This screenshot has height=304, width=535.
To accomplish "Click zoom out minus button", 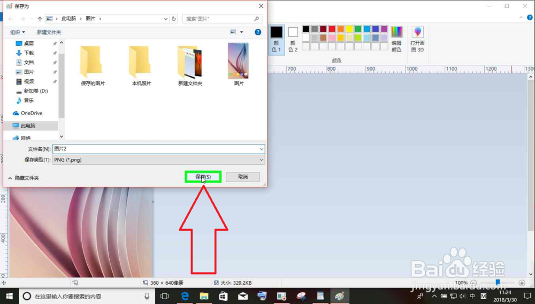I will (x=473, y=283).
